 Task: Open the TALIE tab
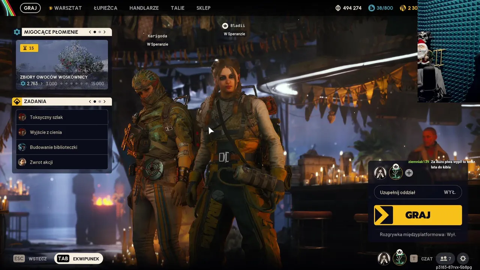pos(177,8)
